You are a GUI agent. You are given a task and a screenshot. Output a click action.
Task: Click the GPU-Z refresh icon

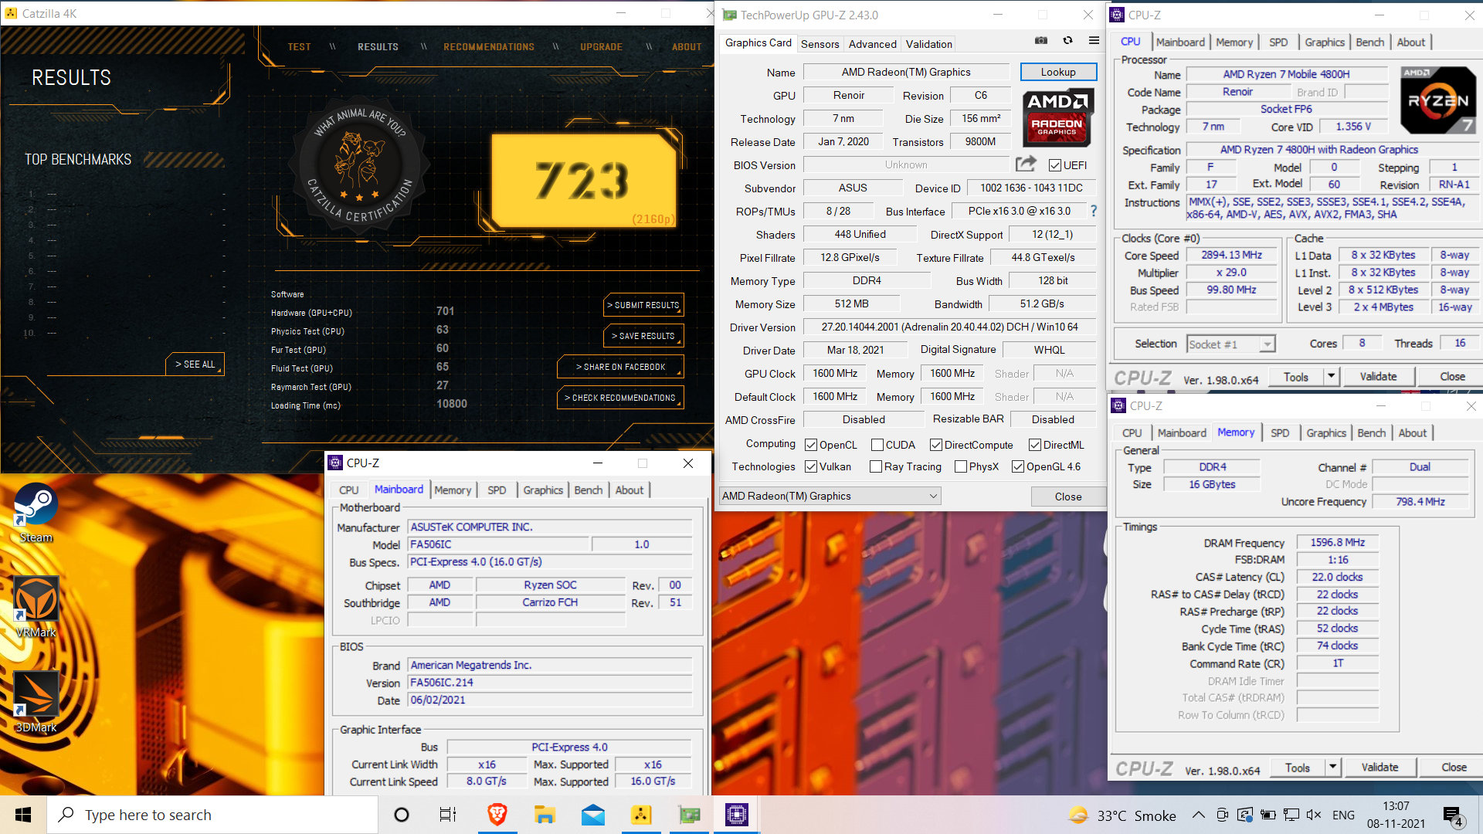coord(1067,41)
